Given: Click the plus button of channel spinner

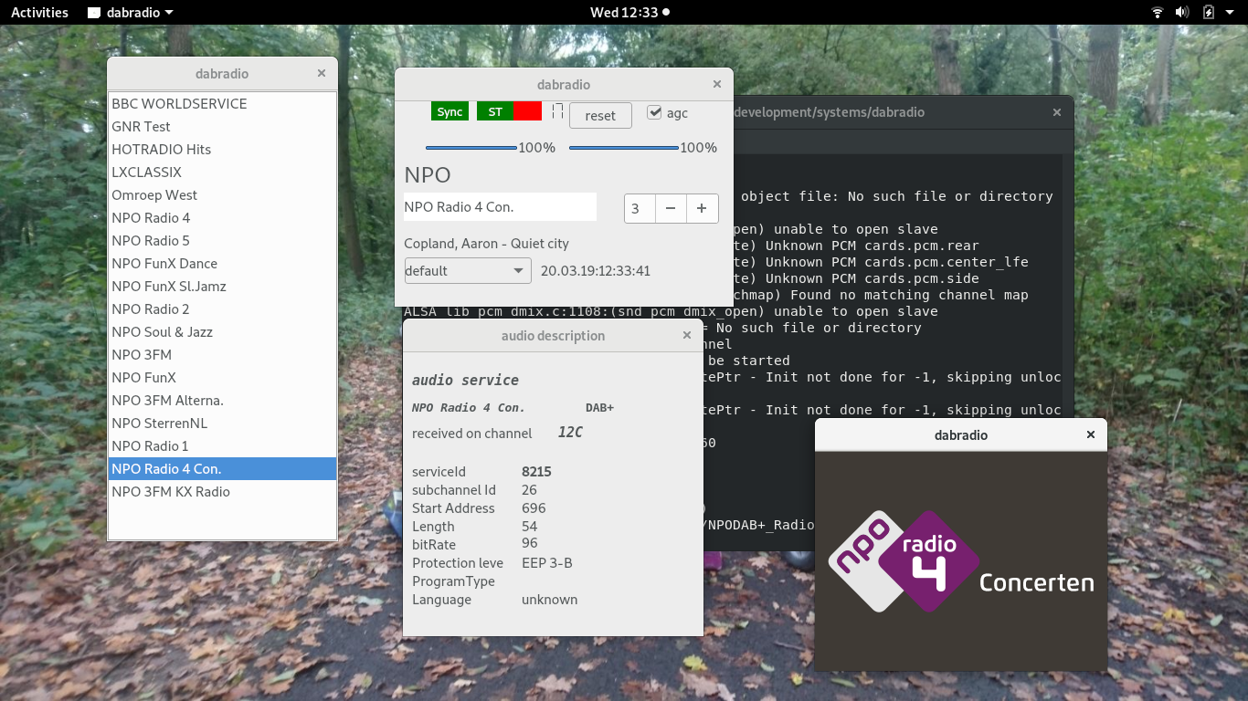Looking at the screenshot, I should [x=702, y=208].
